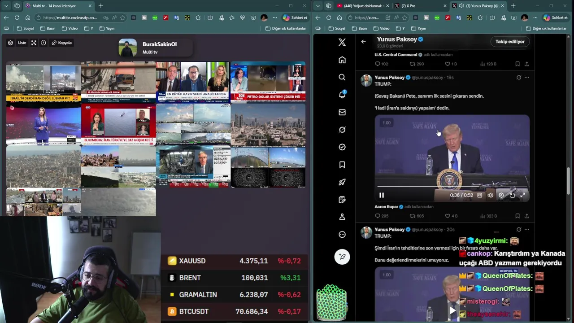The width and height of the screenshot is (574, 323).
Task: Open tab search chevron in left window
Action: (x=6, y=6)
